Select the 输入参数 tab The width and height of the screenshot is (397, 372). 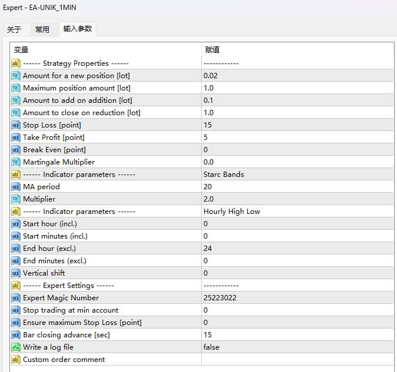tap(78, 29)
